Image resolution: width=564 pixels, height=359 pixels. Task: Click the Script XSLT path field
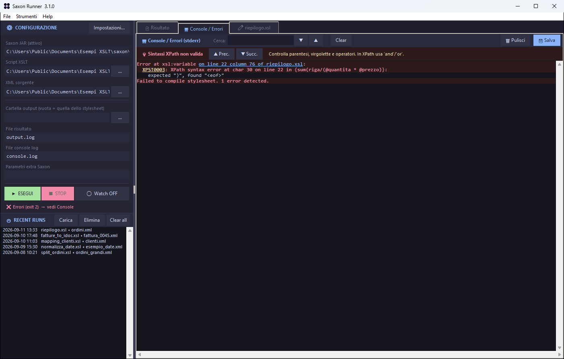pos(57,71)
